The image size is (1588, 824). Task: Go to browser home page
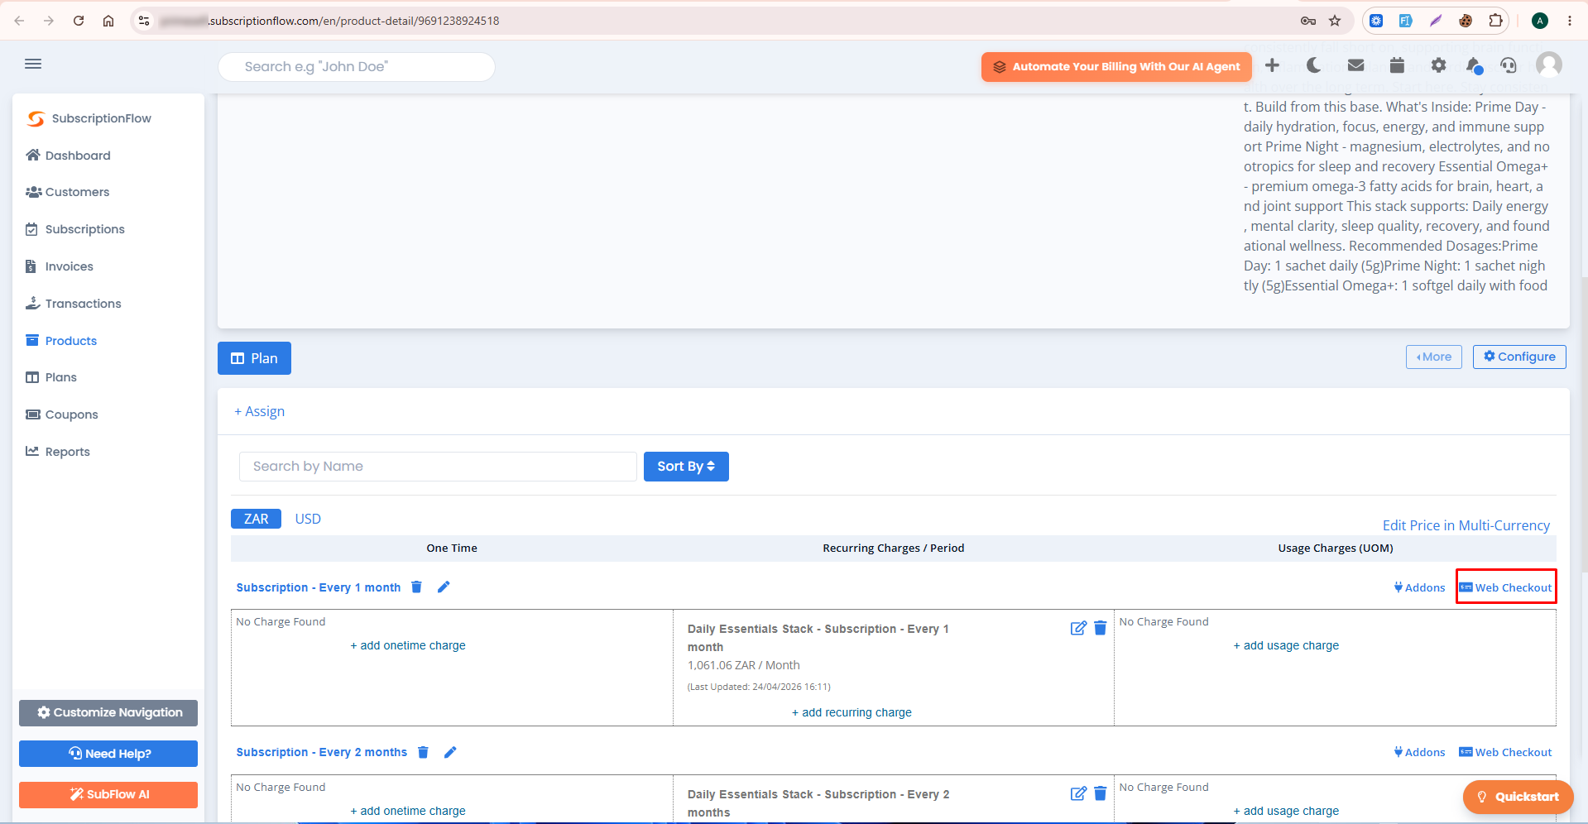tap(108, 21)
